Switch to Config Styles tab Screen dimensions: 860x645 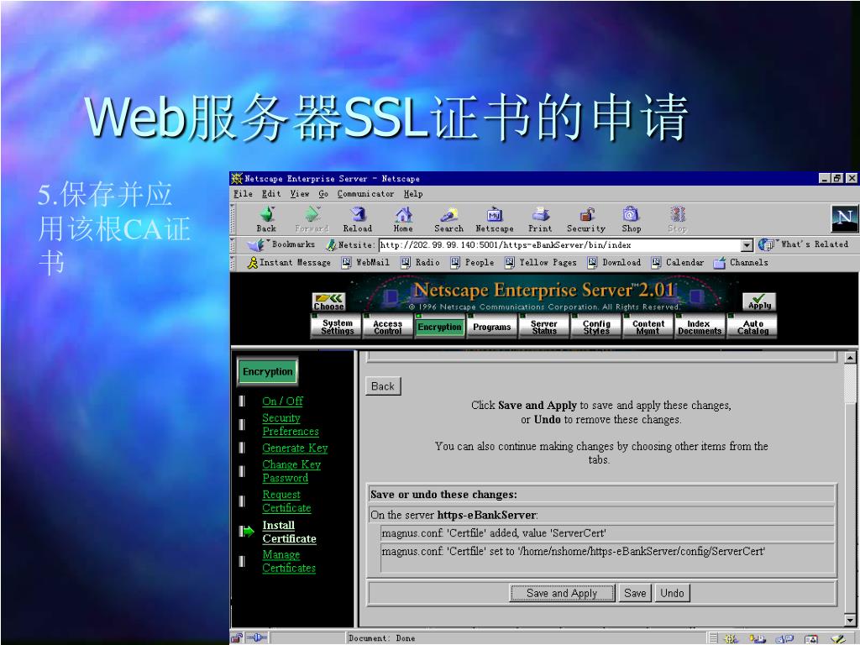point(596,327)
